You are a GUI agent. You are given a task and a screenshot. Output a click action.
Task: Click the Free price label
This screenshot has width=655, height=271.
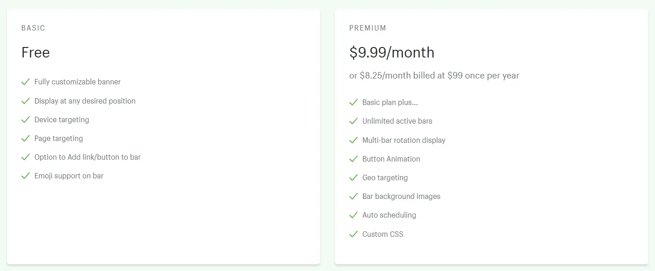[36, 53]
